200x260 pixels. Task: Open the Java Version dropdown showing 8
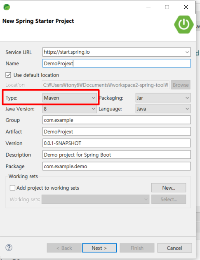[70, 109]
